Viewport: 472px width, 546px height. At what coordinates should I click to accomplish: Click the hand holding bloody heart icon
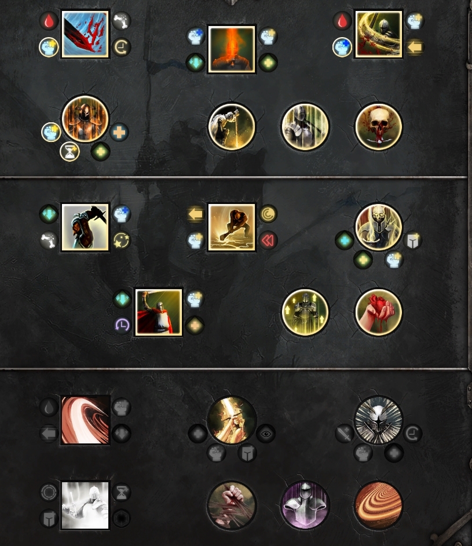point(378,312)
